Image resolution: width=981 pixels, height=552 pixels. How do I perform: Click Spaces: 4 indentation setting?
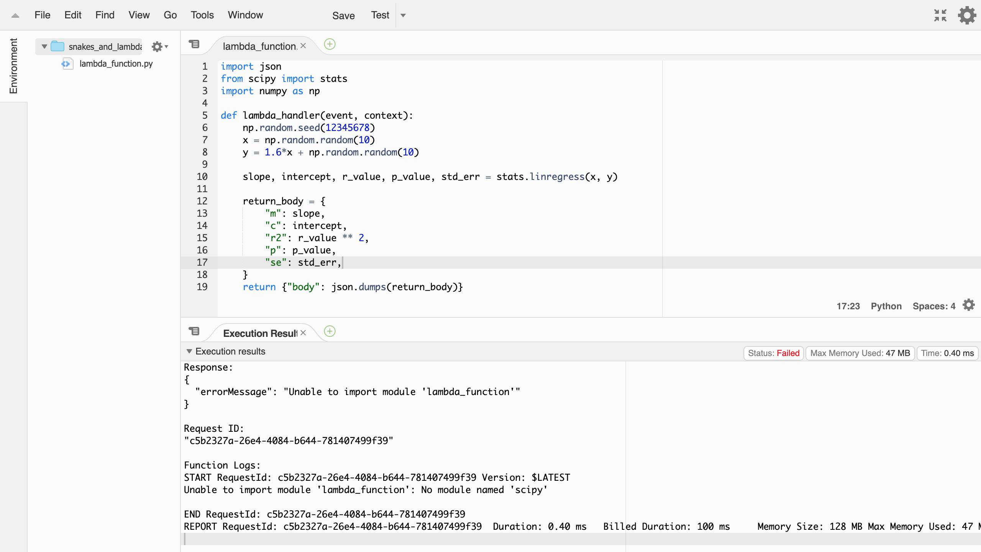(934, 306)
